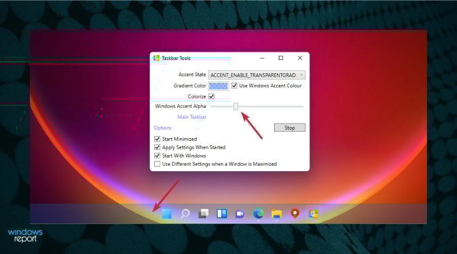Viewport: 457px width, 254px height.
Task: Click the Windows Start button
Action: click(x=167, y=214)
